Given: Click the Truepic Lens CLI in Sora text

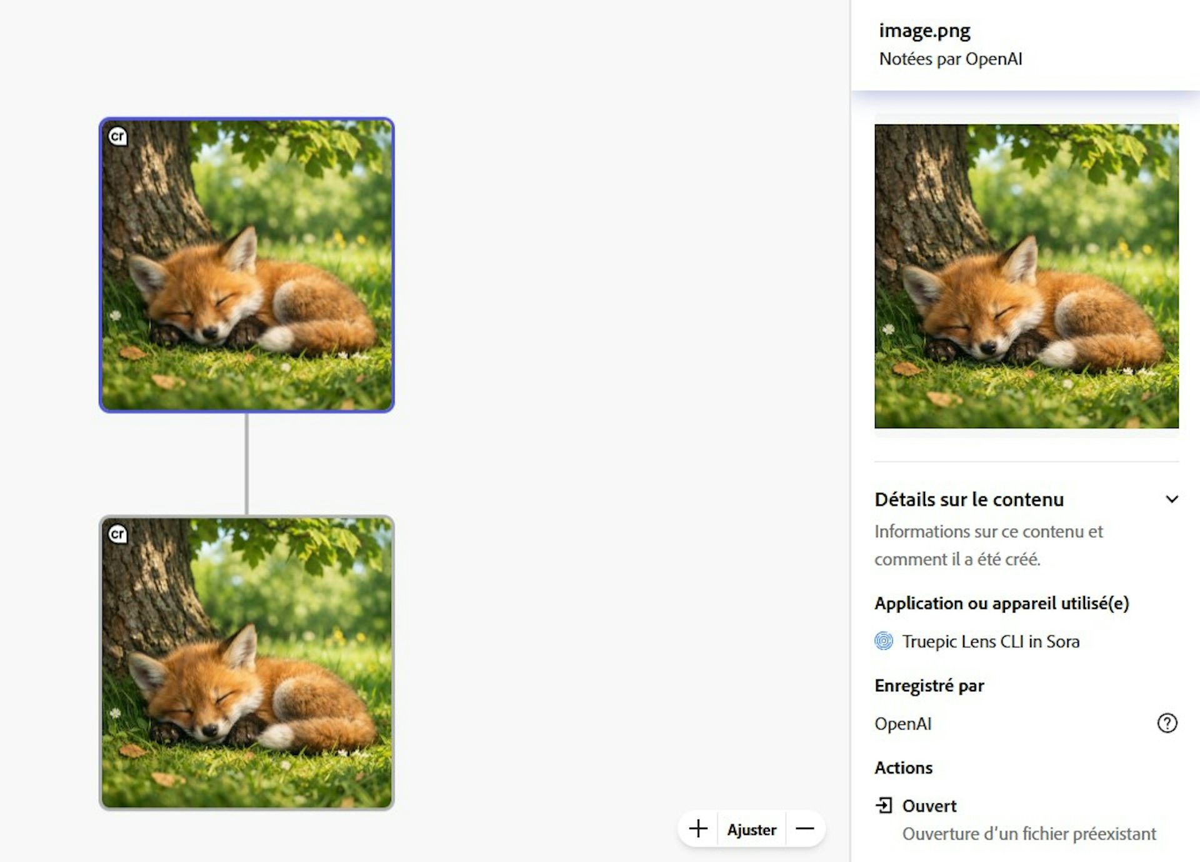Looking at the screenshot, I should (x=991, y=641).
